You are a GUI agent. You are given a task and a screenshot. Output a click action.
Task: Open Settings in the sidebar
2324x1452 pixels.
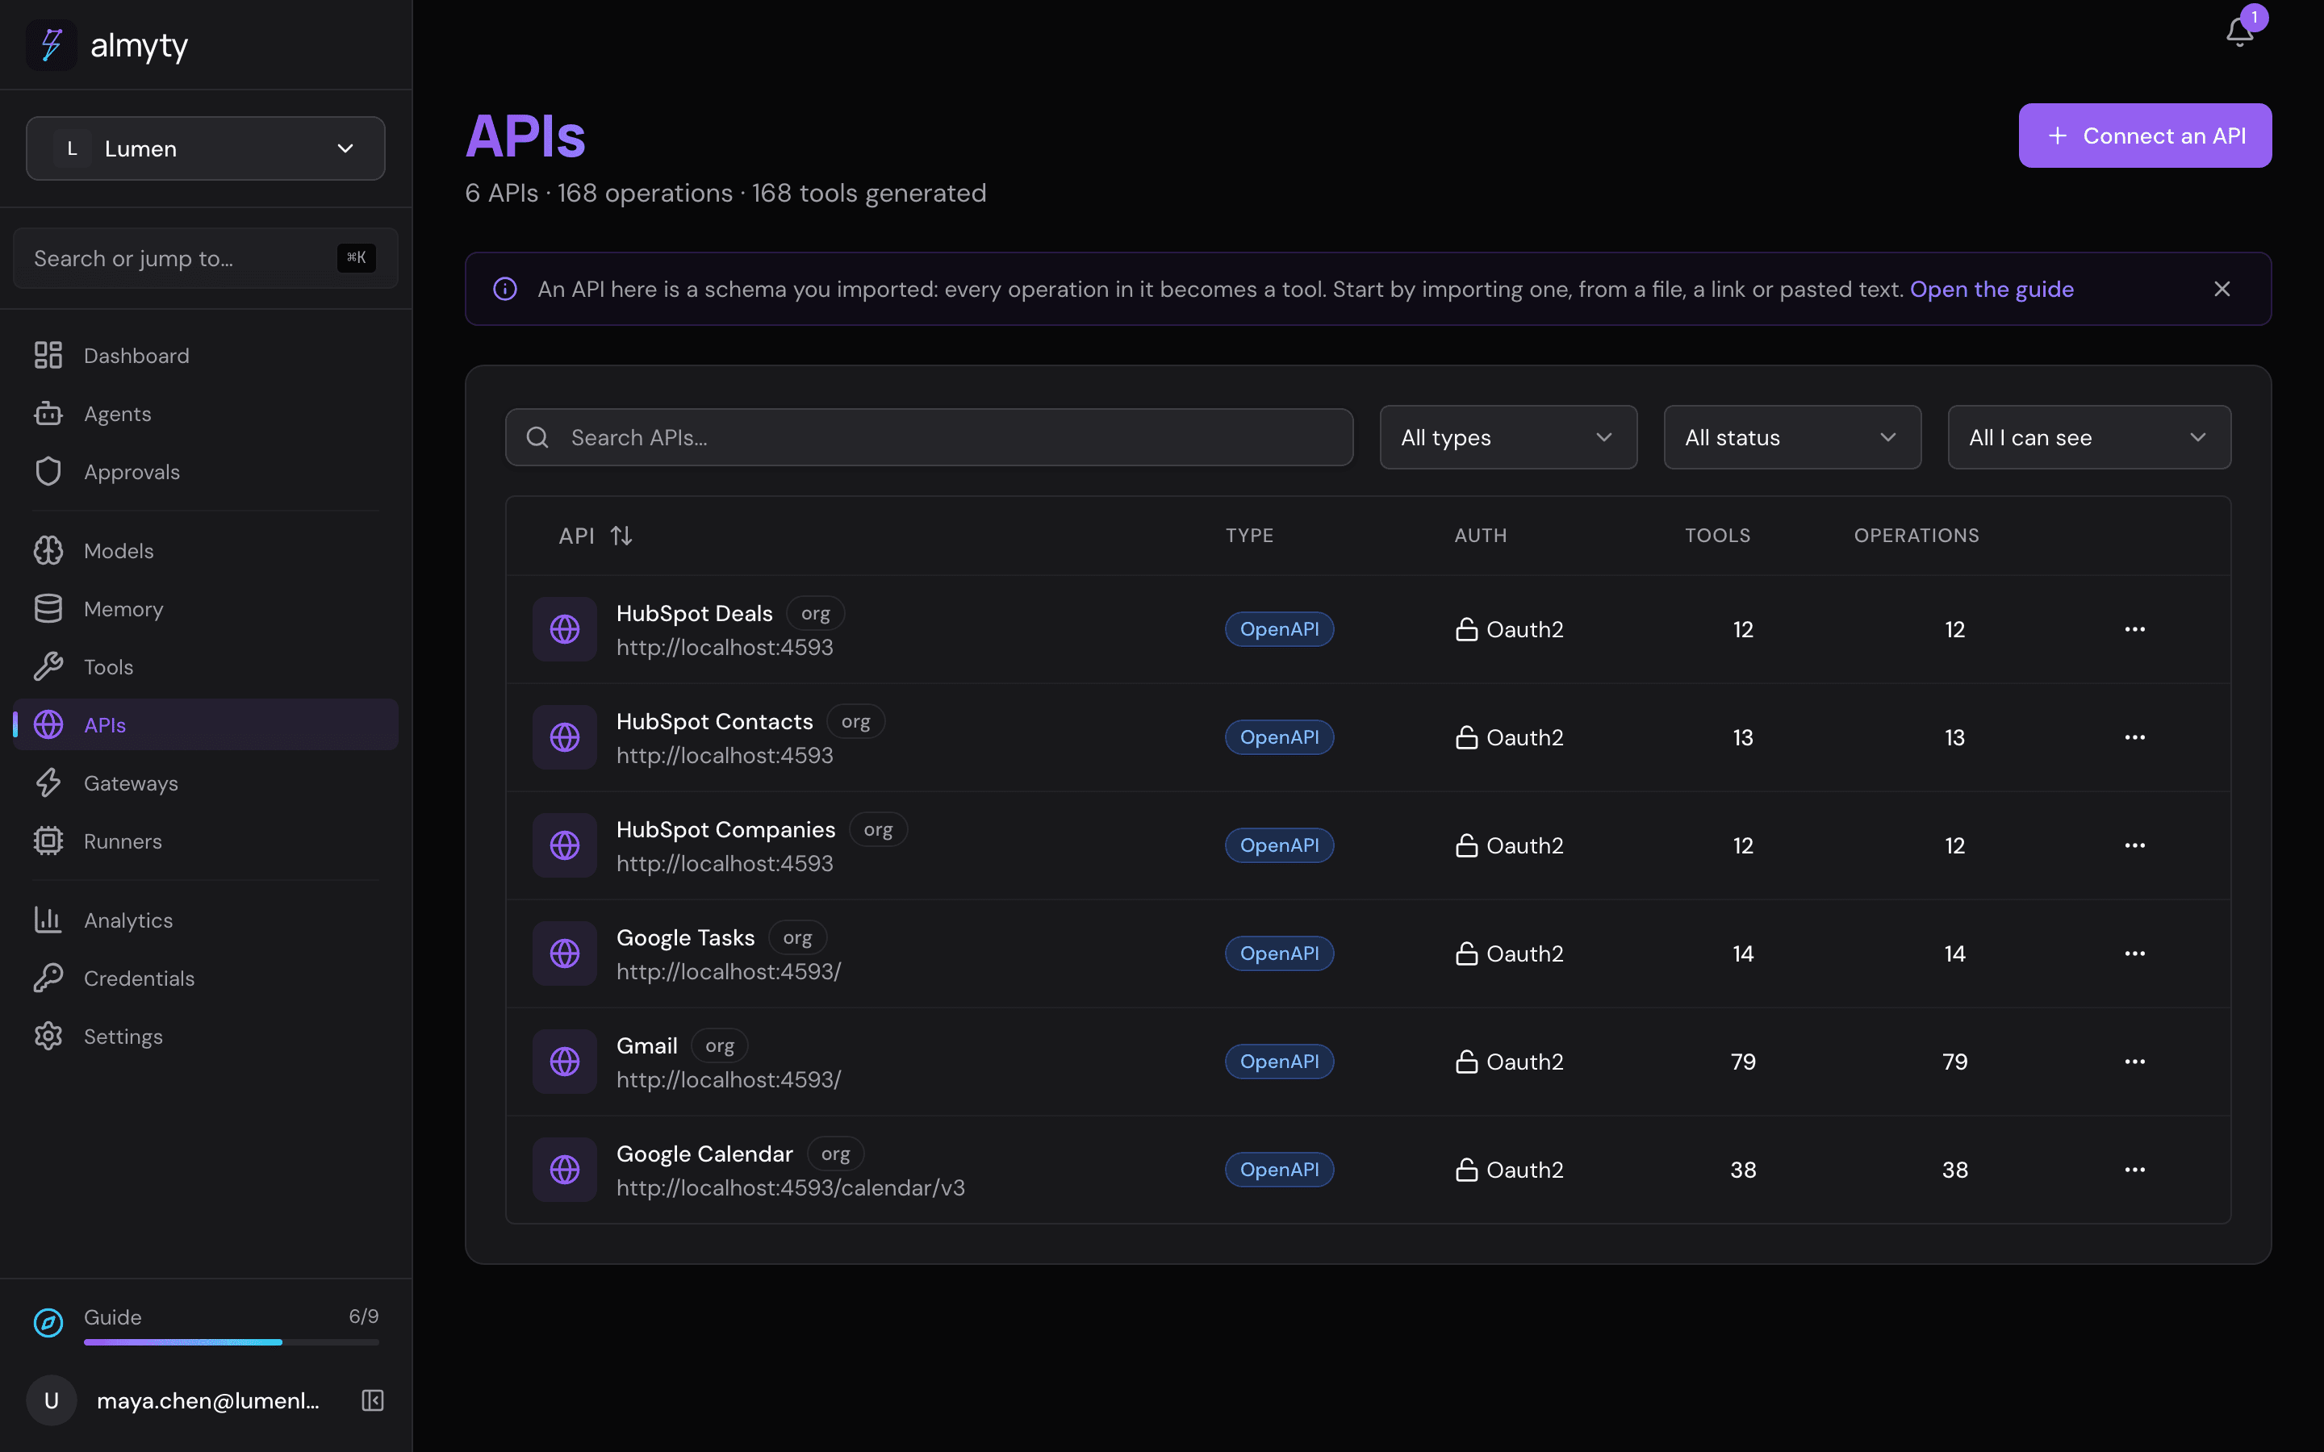(206, 1037)
